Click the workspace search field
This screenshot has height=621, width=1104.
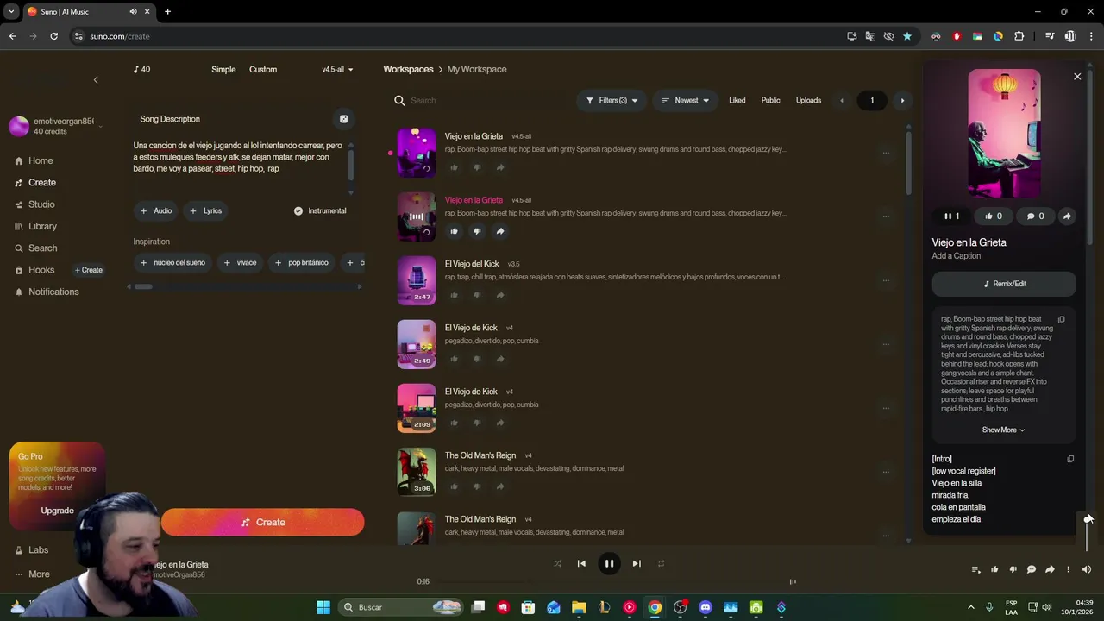(479, 100)
